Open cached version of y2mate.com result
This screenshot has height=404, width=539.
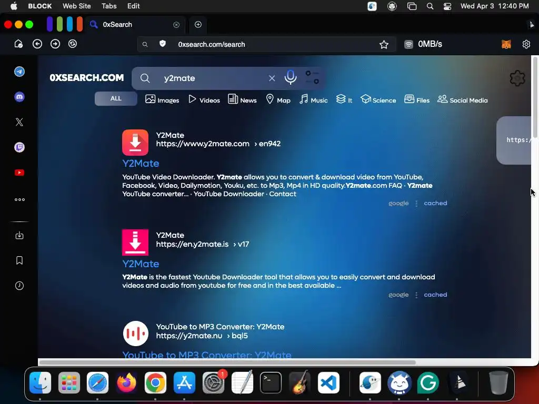tap(435, 203)
